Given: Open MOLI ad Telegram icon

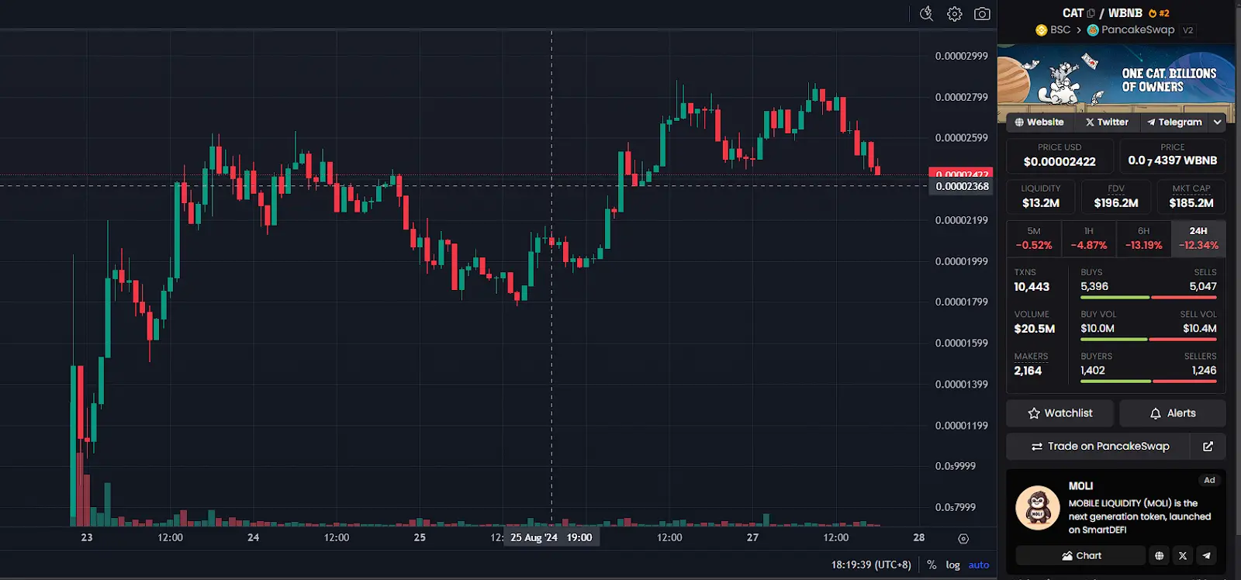Looking at the screenshot, I should click(1206, 556).
